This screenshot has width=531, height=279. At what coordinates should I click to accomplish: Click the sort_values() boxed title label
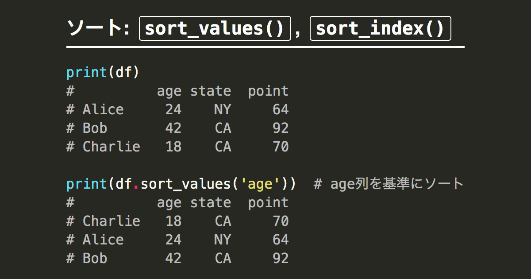coord(215,28)
